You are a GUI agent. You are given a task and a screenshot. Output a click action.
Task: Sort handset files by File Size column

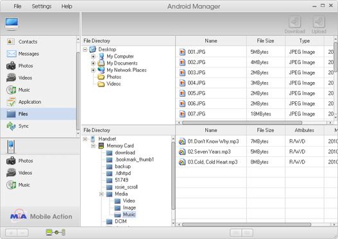point(266,130)
